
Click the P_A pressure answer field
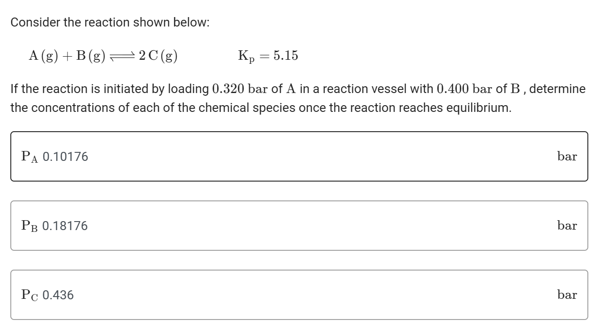tap(299, 156)
